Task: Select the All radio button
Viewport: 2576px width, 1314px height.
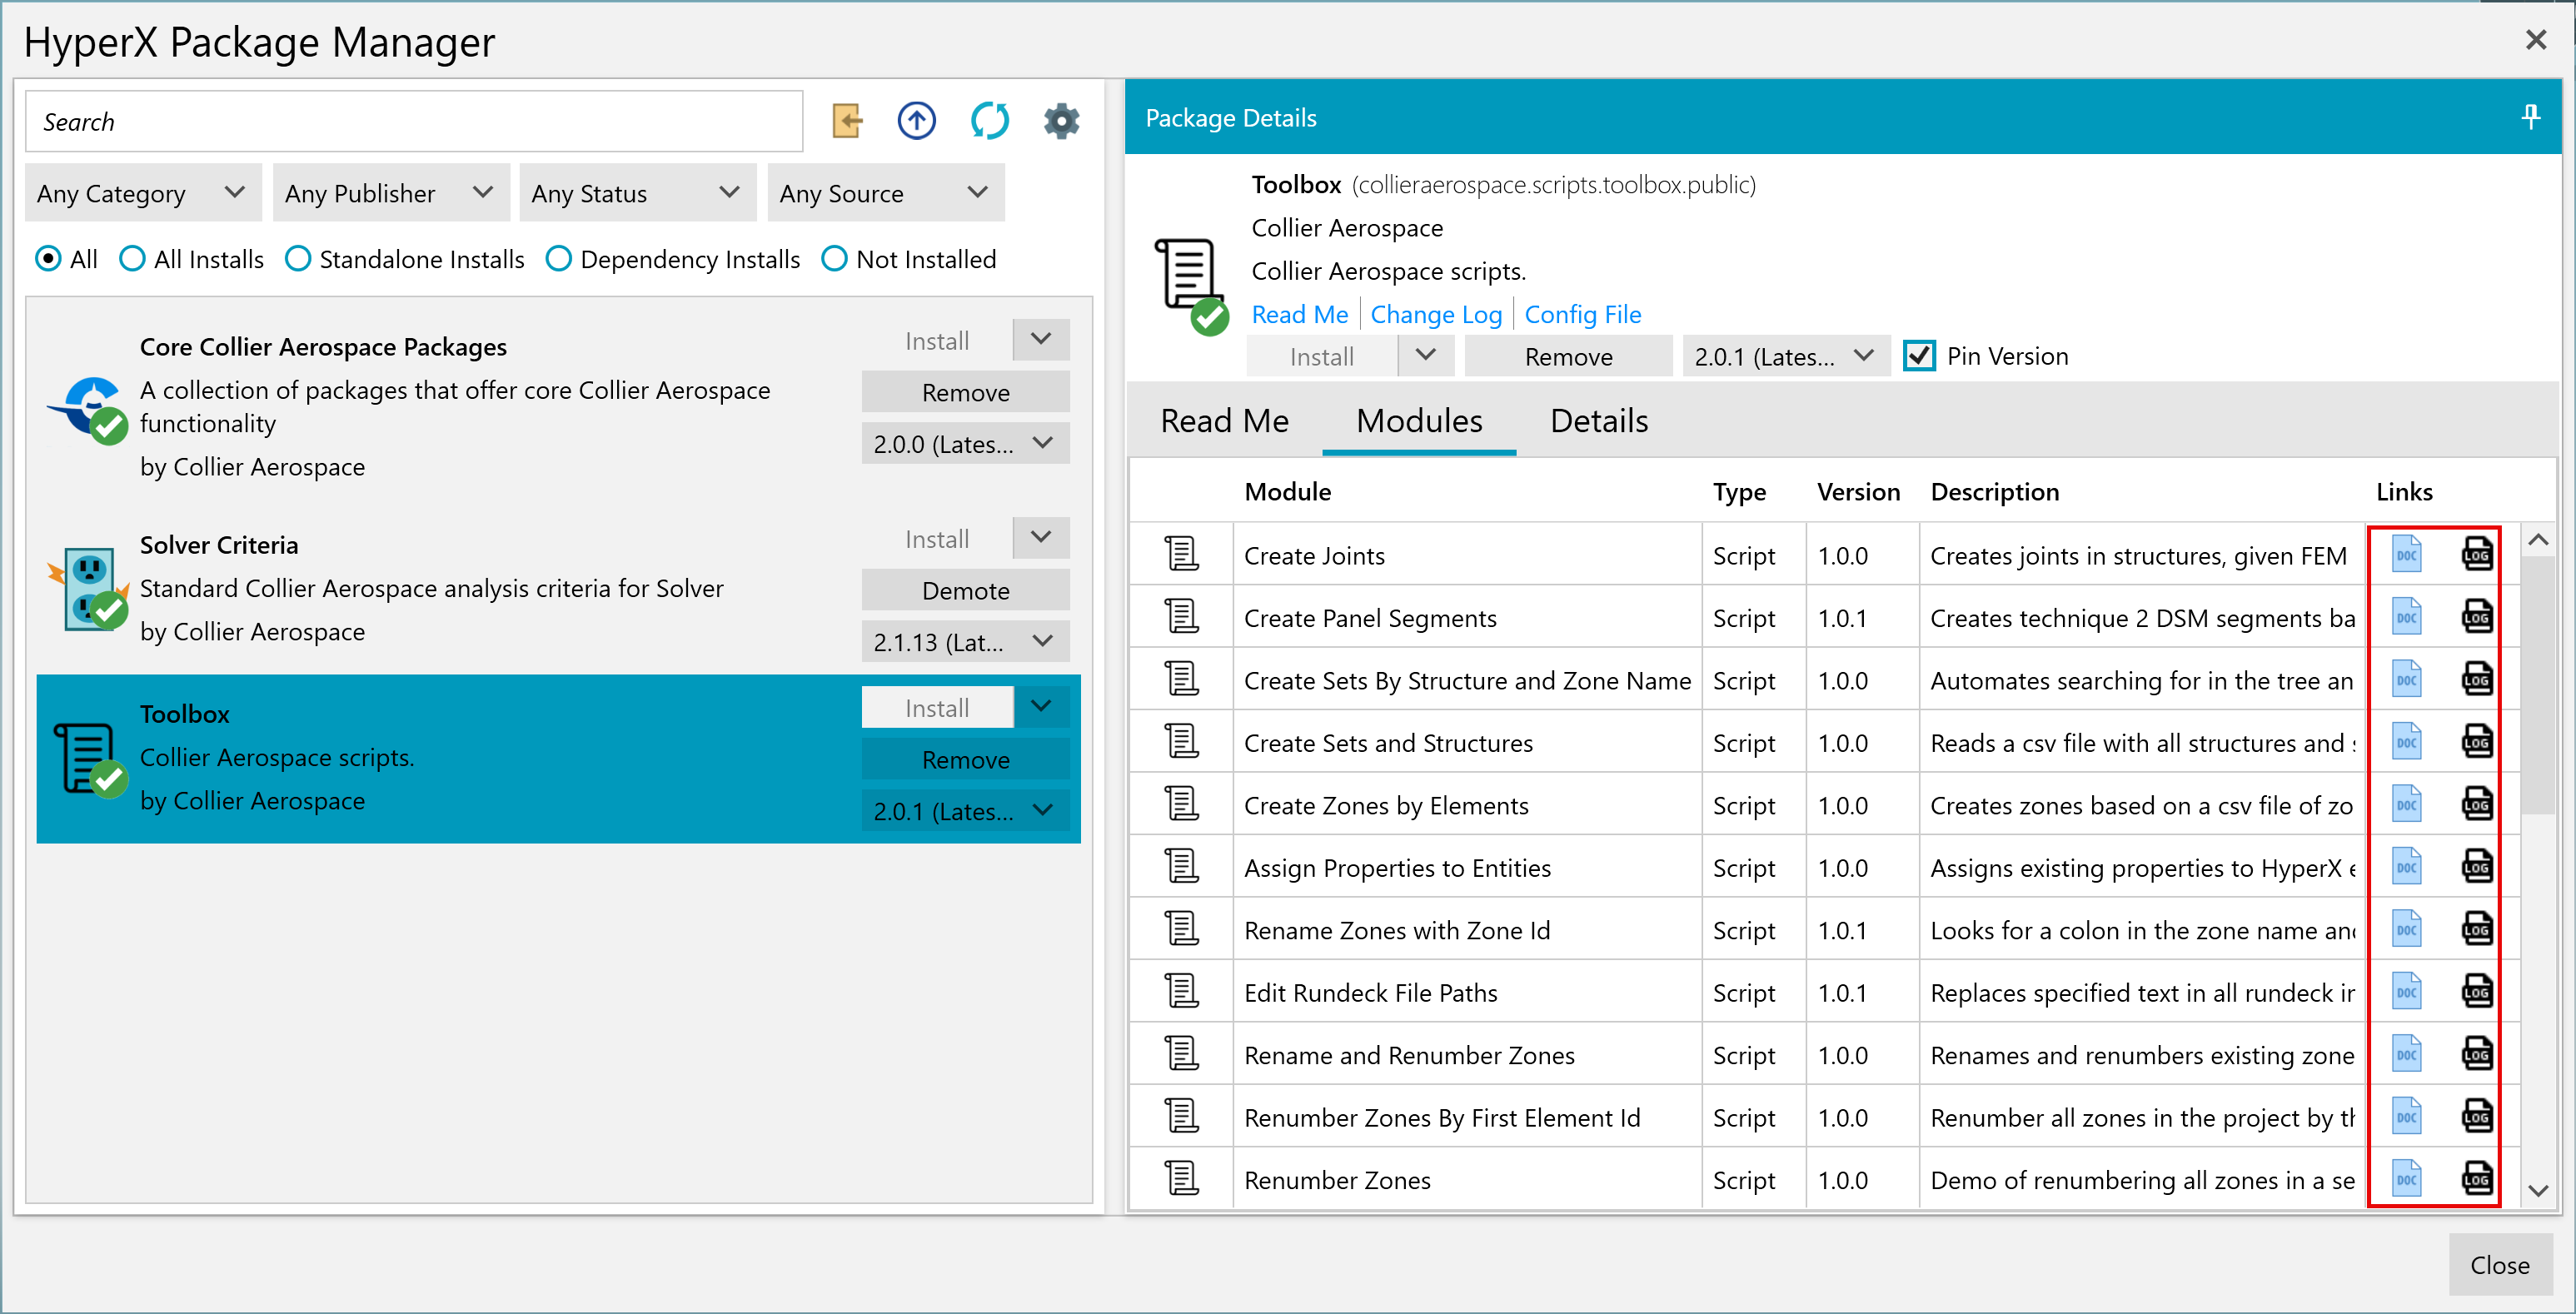Action: coord(47,259)
